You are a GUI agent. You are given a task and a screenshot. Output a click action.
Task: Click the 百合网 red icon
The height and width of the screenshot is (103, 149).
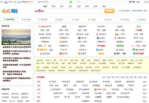[61, 54]
